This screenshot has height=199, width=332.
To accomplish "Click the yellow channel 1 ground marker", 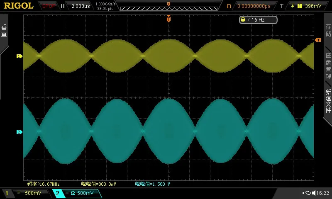I will point(20,56).
